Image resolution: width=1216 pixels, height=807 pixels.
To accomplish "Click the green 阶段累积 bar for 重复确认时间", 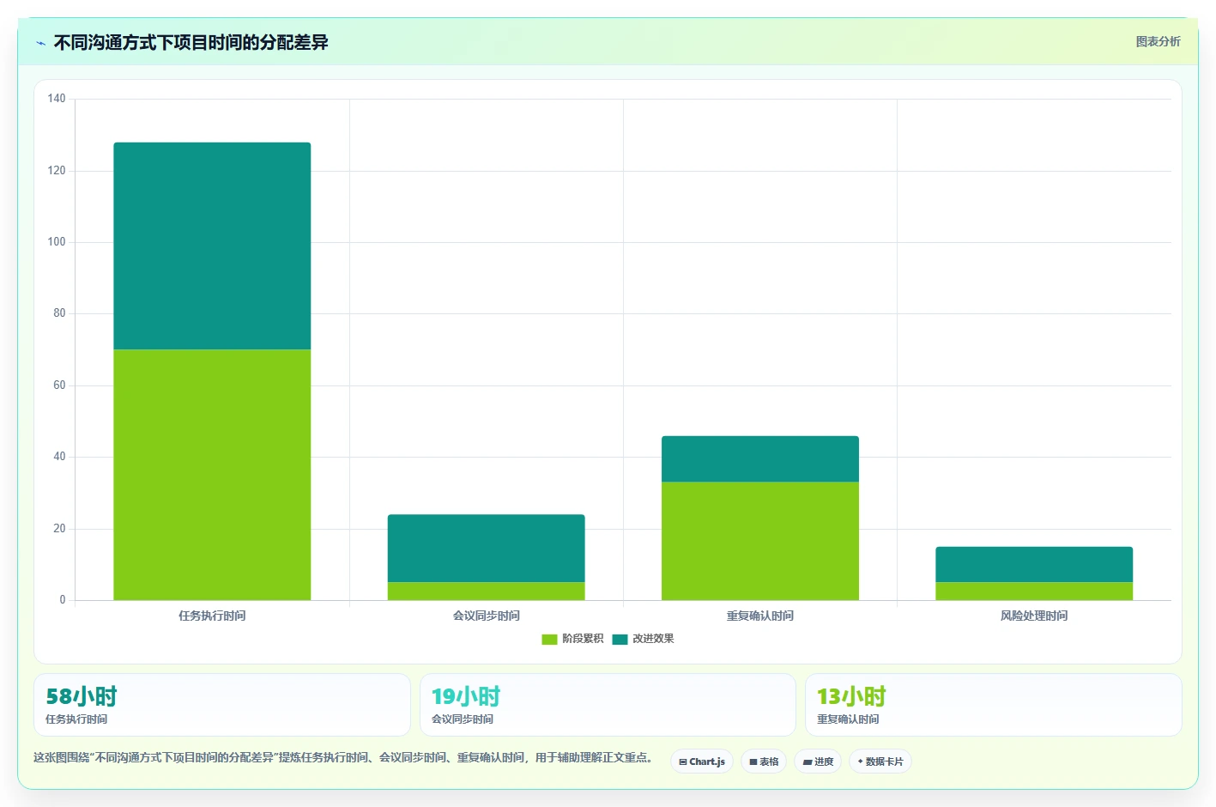I will tap(759, 541).
